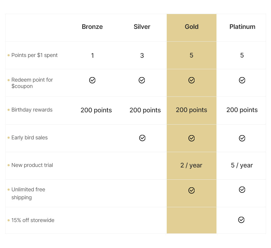Click Bronze redeem coupon checkmark icon
Screen dimensions: 271x248
[x=92, y=80]
